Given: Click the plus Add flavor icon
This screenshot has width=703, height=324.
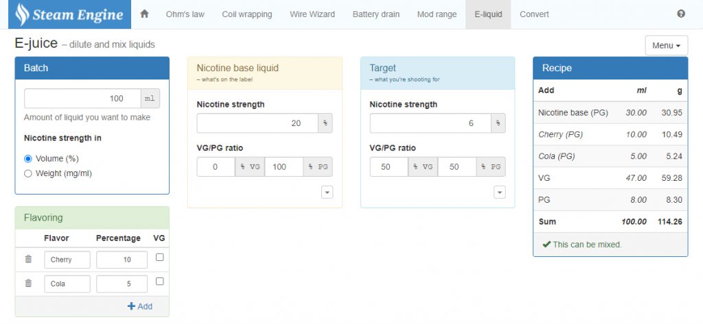Looking at the screenshot, I should pyautogui.click(x=132, y=306).
